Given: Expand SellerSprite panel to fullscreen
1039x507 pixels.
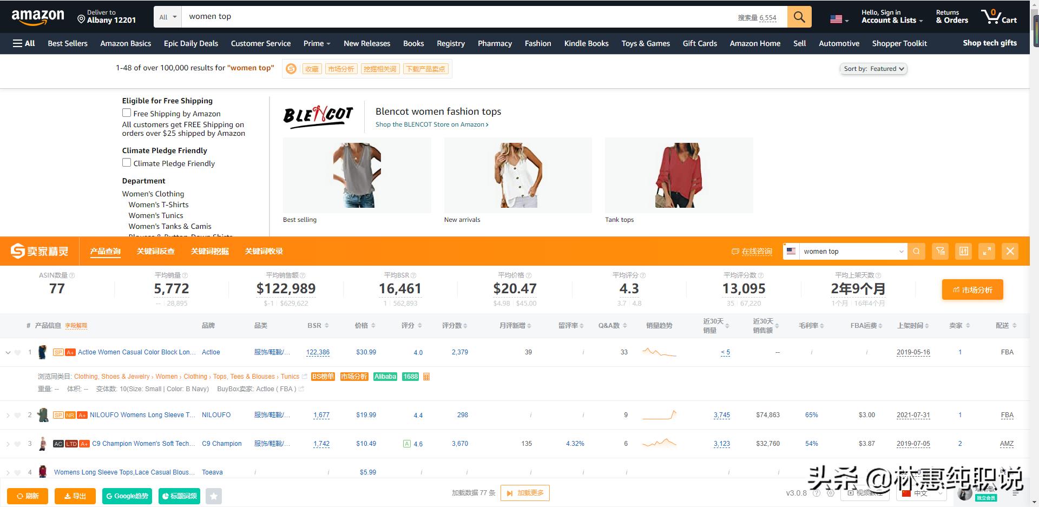Looking at the screenshot, I should coord(987,251).
